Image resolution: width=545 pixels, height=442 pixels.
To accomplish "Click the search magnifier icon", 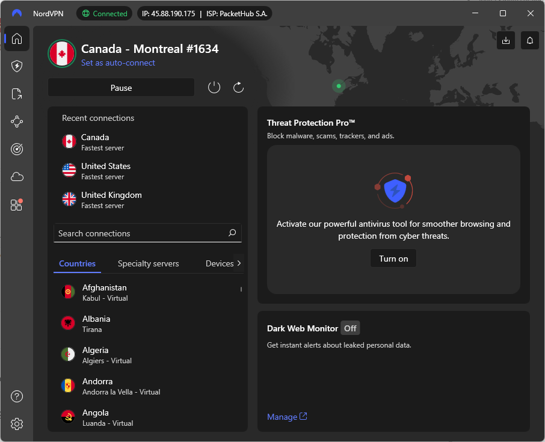I will click(232, 233).
